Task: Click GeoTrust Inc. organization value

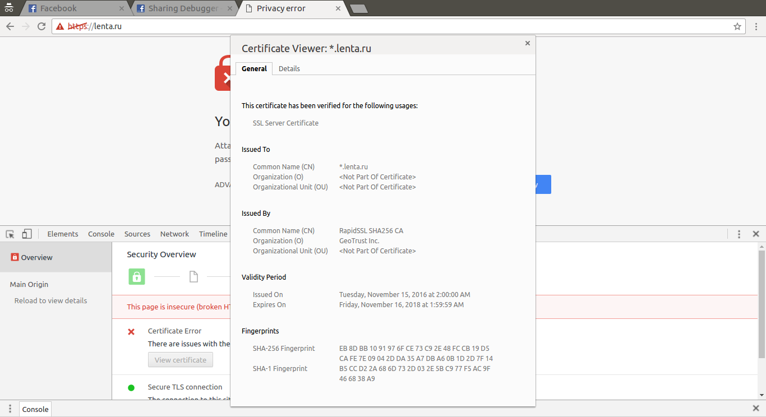Action: 359,240
